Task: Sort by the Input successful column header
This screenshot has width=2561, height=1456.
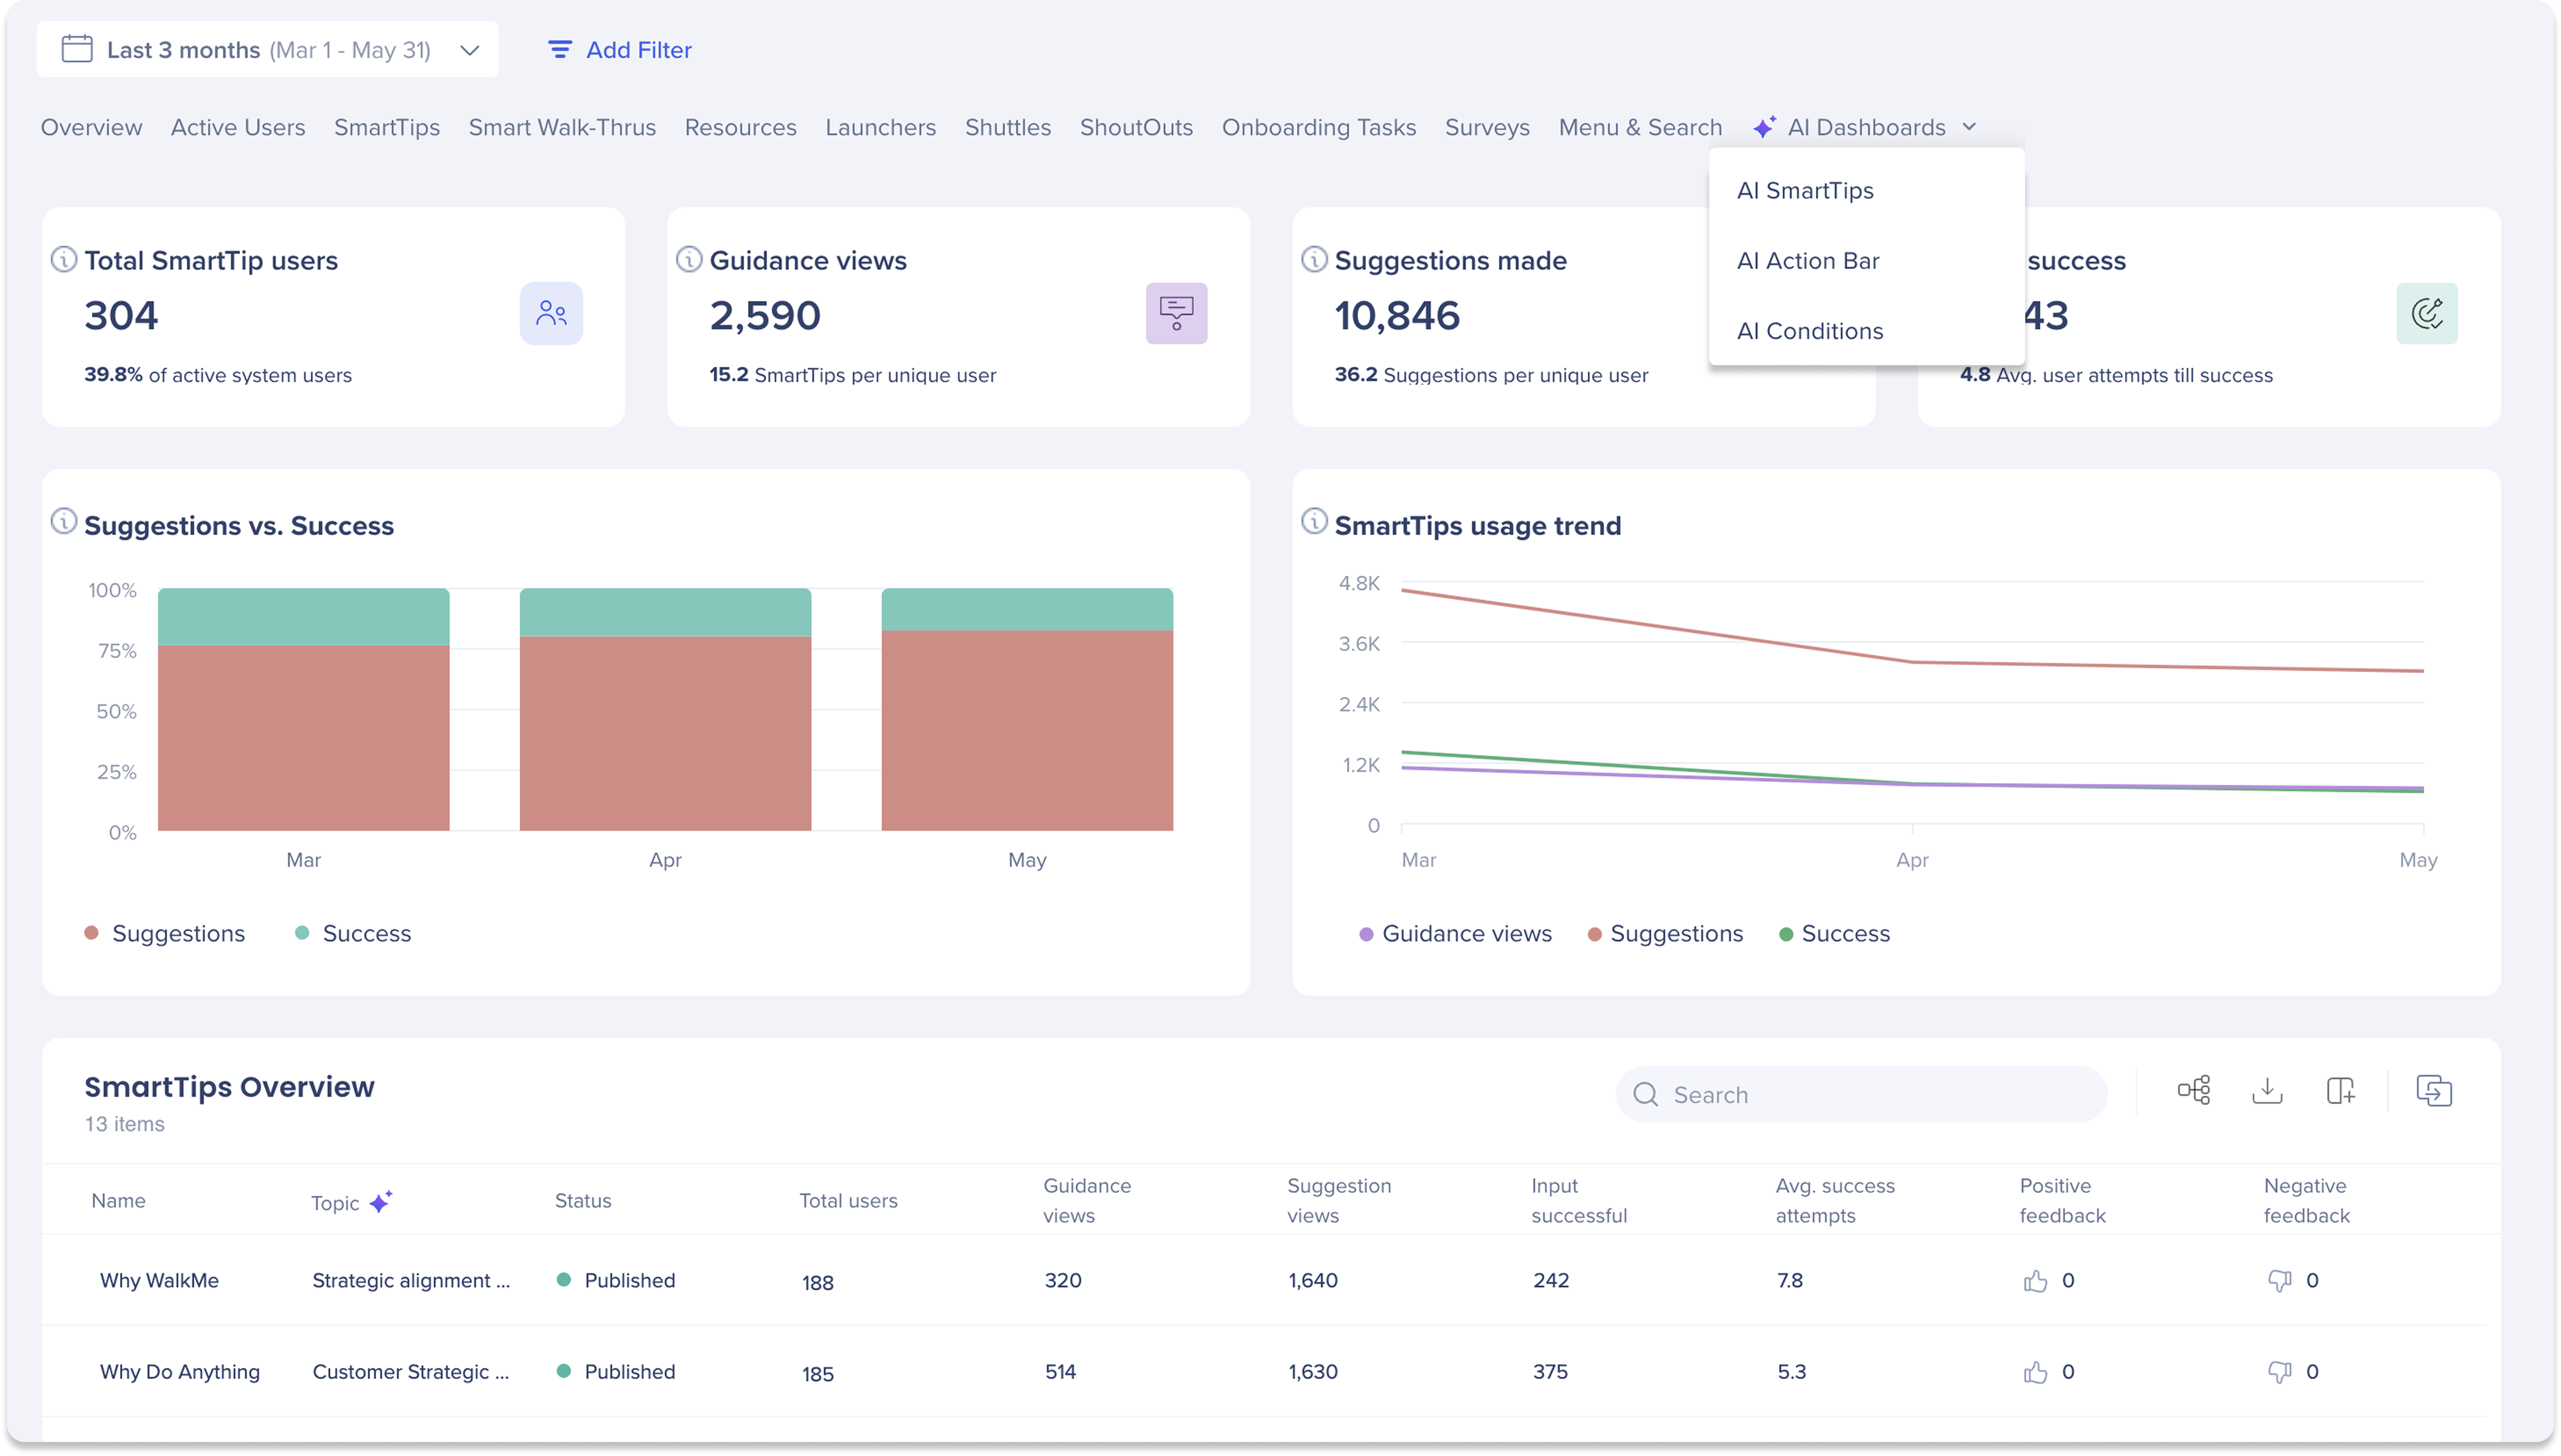Action: tap(1579, 1200)
